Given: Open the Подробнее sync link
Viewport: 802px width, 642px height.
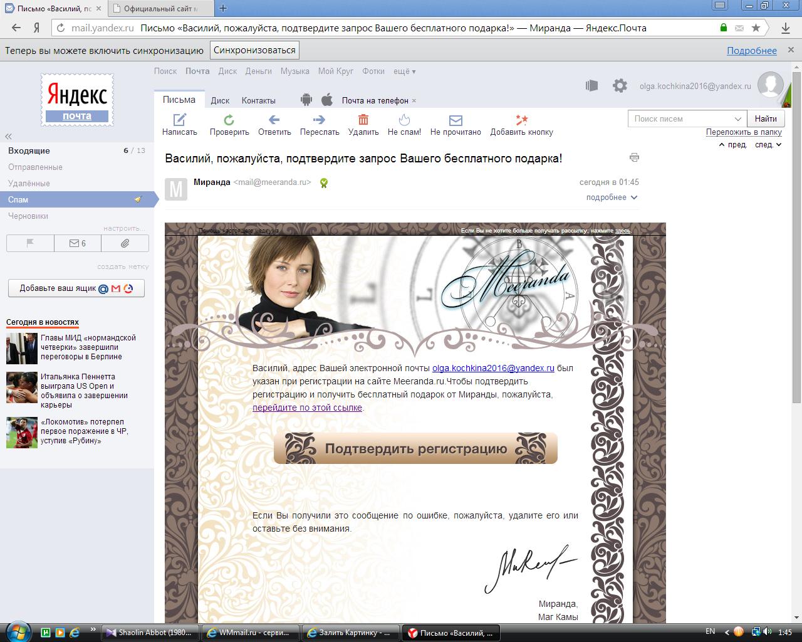Looking at the screenshot, I should 751,51.
